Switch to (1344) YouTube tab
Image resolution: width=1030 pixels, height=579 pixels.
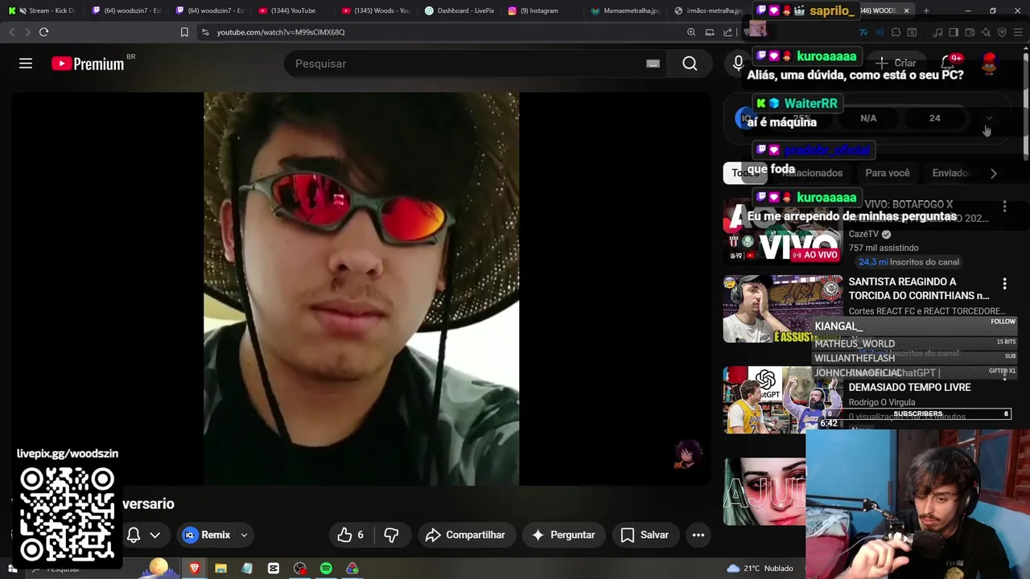(x=293, y=10)
